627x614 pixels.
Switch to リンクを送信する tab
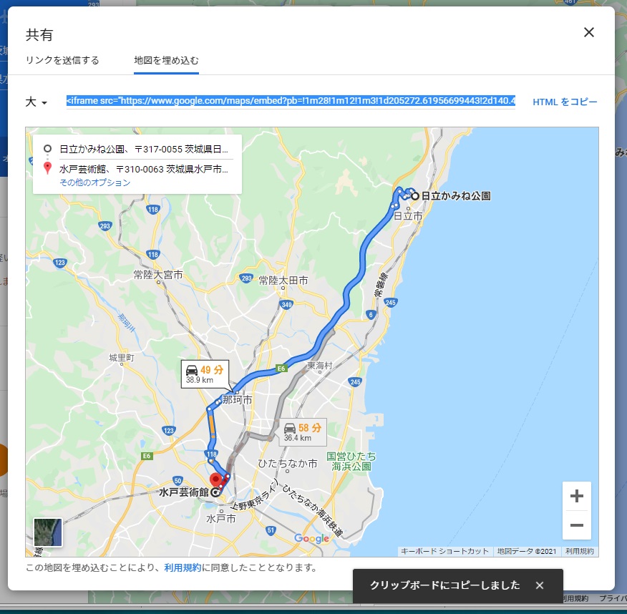coord(62,60)
